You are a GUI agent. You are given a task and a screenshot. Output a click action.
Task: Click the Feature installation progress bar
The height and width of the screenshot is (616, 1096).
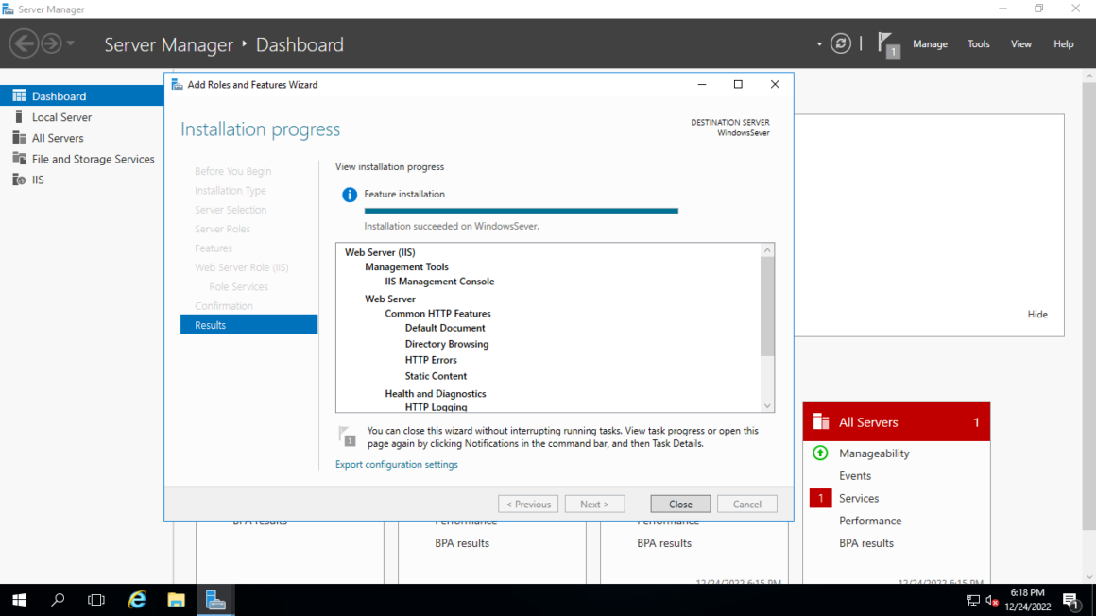(521, 211)
